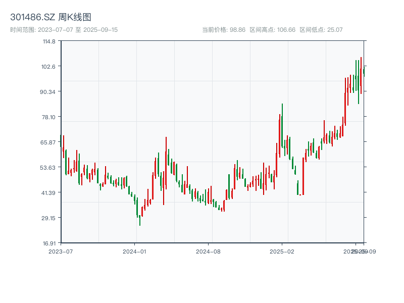Click y-axis label 90.34
Image resolution: width=404 pixels, height=303 pixels.
47,92
